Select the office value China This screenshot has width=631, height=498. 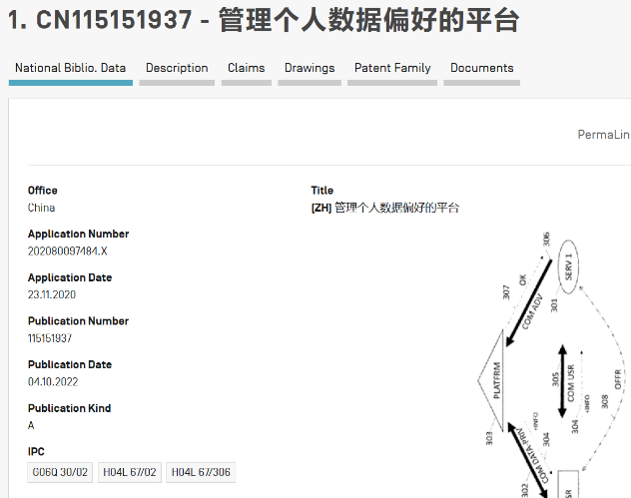pos(42,208)
